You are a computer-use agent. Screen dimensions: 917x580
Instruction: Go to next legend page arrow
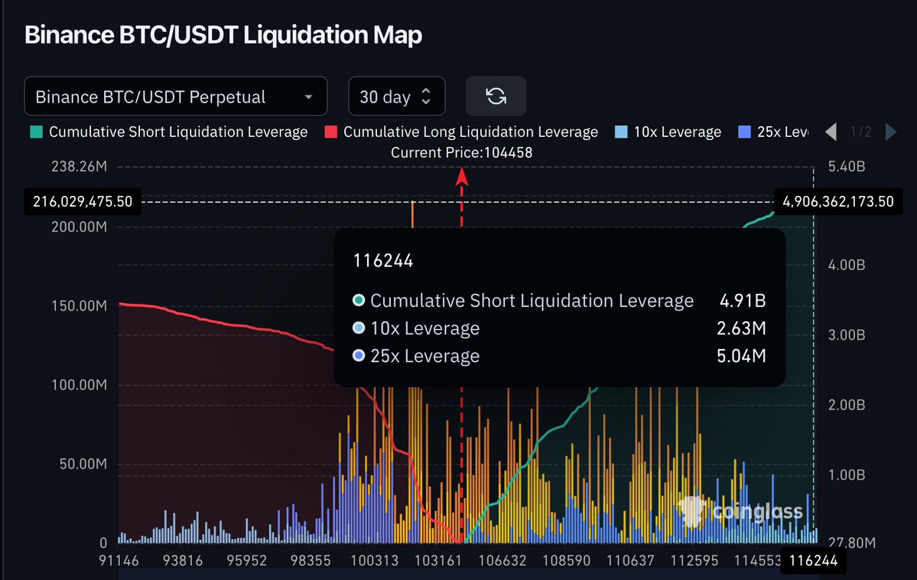tap(891, 132)
